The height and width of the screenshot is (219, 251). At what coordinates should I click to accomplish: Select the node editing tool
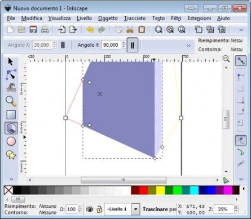[x=11, y=74]
